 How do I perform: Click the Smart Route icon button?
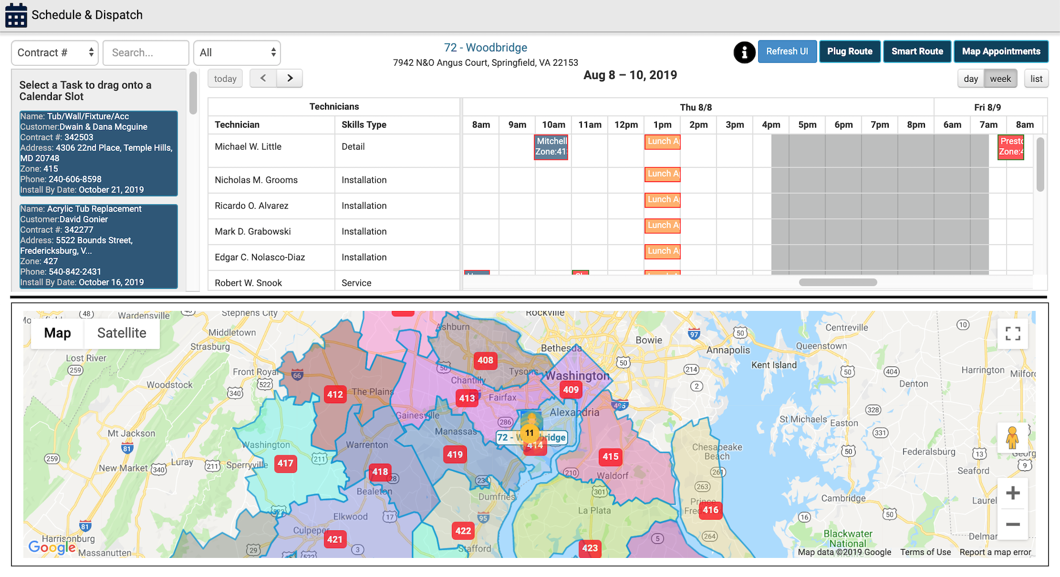point(917,50)
